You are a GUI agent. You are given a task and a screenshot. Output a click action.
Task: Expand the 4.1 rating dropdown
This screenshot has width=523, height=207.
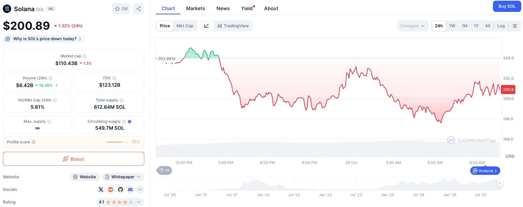tap(139, 202)
